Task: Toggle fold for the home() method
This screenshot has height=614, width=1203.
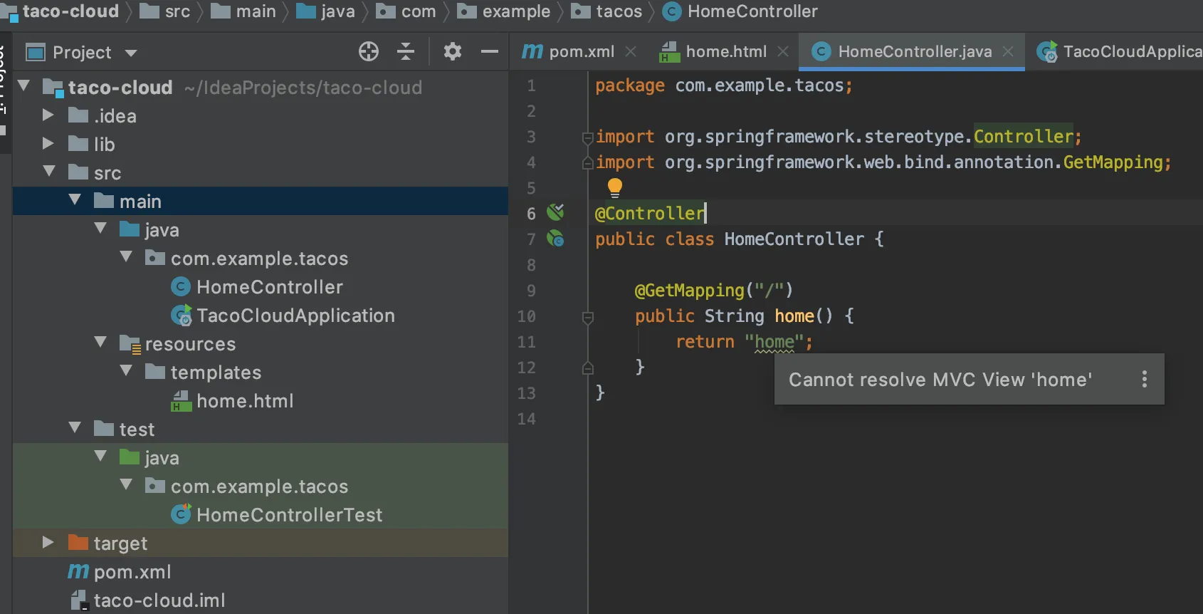Action: (x=588, y=316)
